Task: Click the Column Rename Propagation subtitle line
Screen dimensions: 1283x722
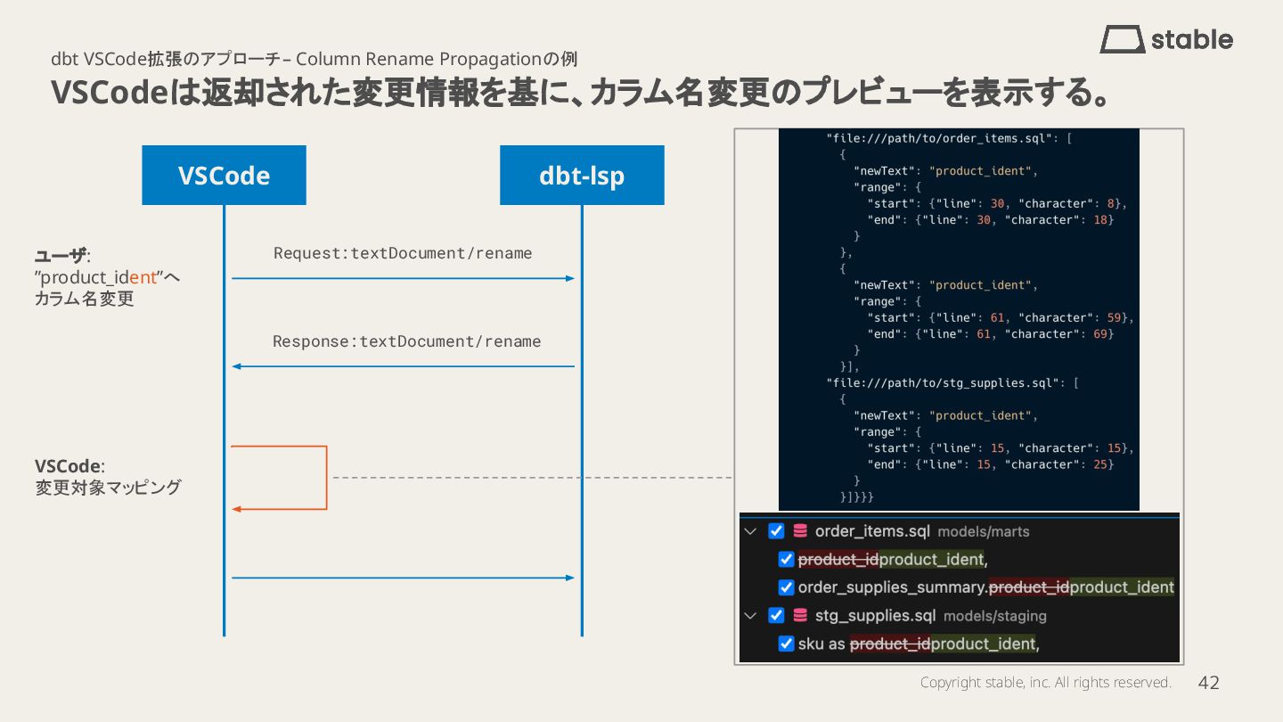Action: click(314, 59)
